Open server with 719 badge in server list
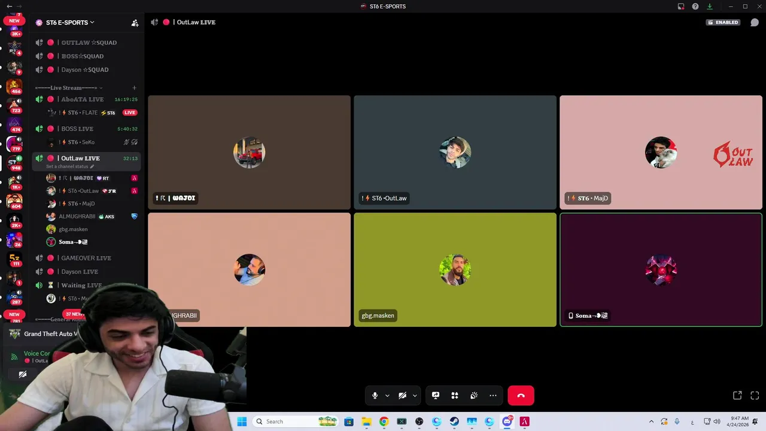This screenshot has width=766, height=431. click(x=14, y=144)
